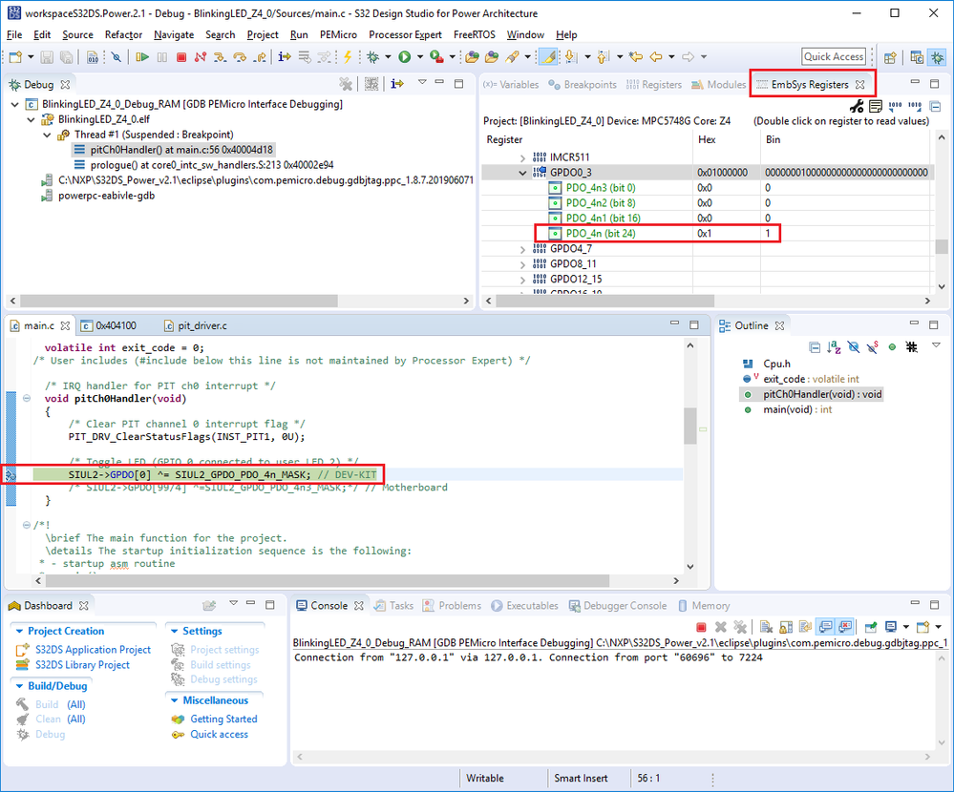The image size is (954, 792).
Task: Open the PEMicro menu
Action: click(x=338, y=34)
